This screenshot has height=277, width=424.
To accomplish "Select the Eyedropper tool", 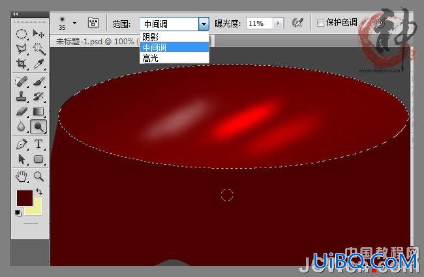I will [38, 64].
